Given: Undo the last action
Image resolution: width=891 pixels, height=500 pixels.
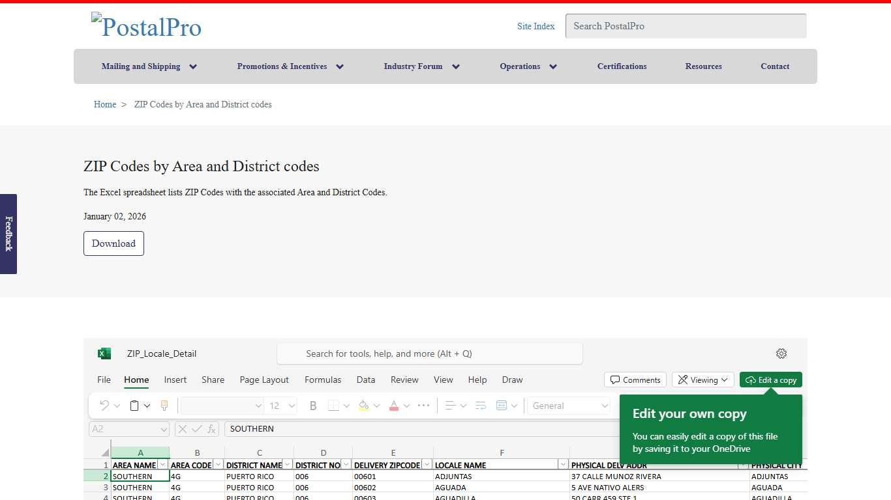Looking at the screenshot, I should 104,406.
